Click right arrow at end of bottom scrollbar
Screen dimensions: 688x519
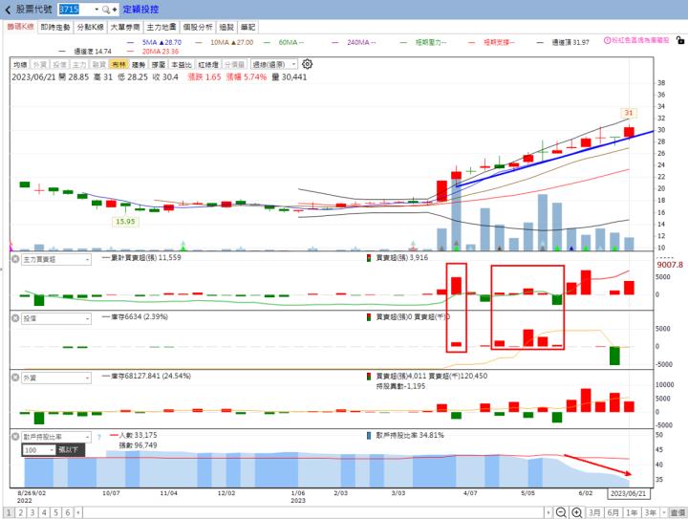[548, 512]
